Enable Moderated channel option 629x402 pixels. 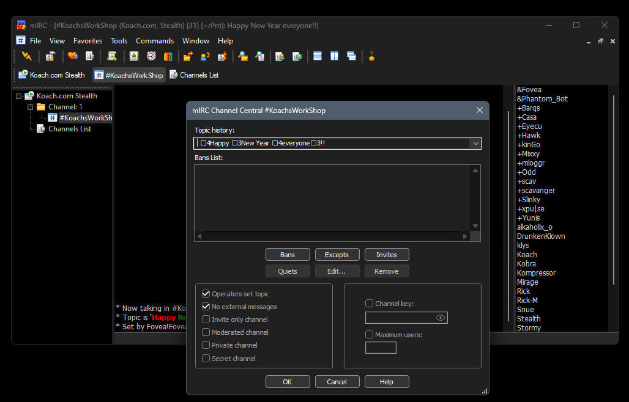tap(206, 332)
